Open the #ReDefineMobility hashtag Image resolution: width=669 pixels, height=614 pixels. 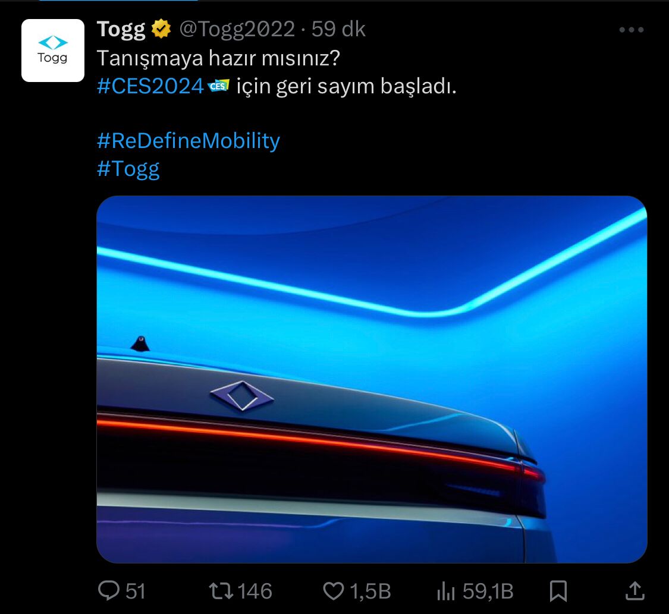[188, 141]
